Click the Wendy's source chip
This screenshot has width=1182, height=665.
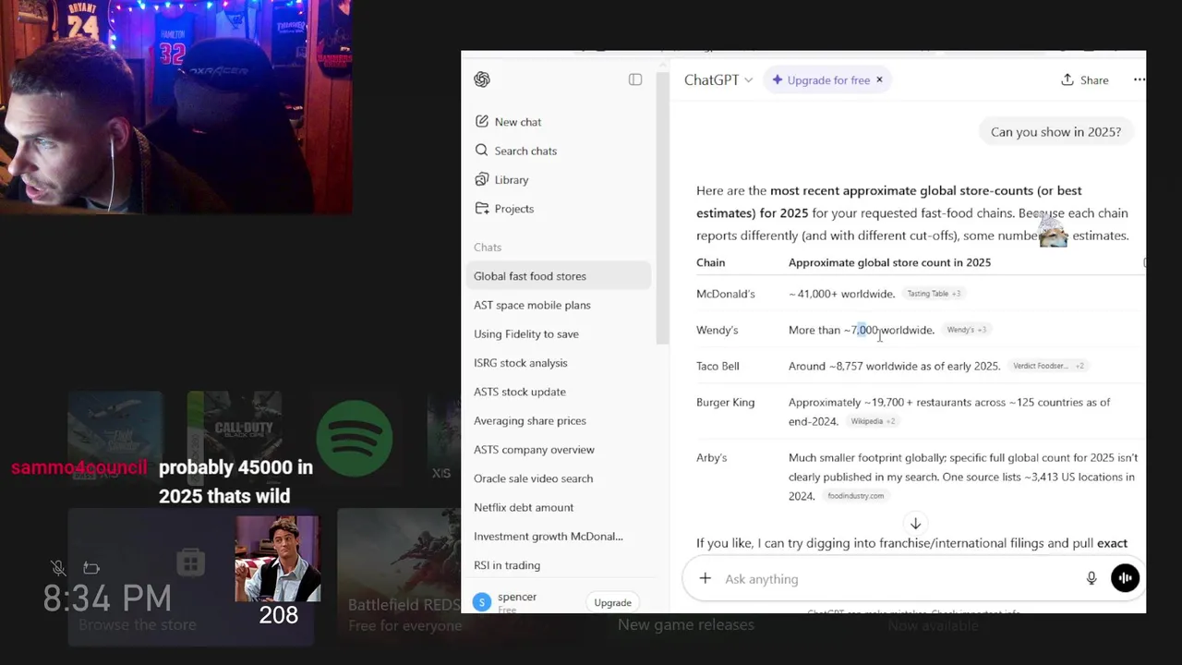tap(967, 330)
